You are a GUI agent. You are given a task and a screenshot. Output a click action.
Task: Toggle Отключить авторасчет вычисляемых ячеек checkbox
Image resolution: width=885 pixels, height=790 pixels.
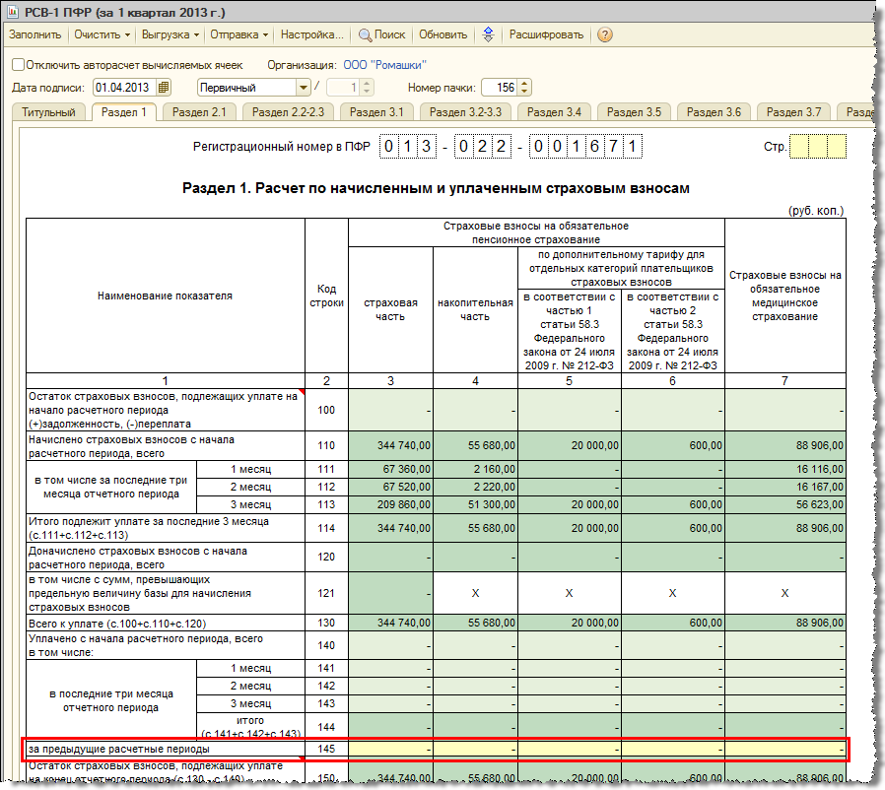pos(18,64)
